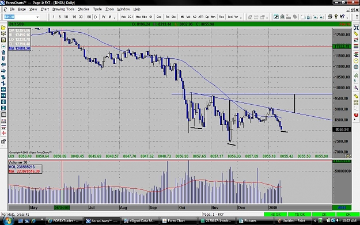Click the yellow pencil icon in right toolbar
This screenshot has height=225, width=360.
coord(356,34)
